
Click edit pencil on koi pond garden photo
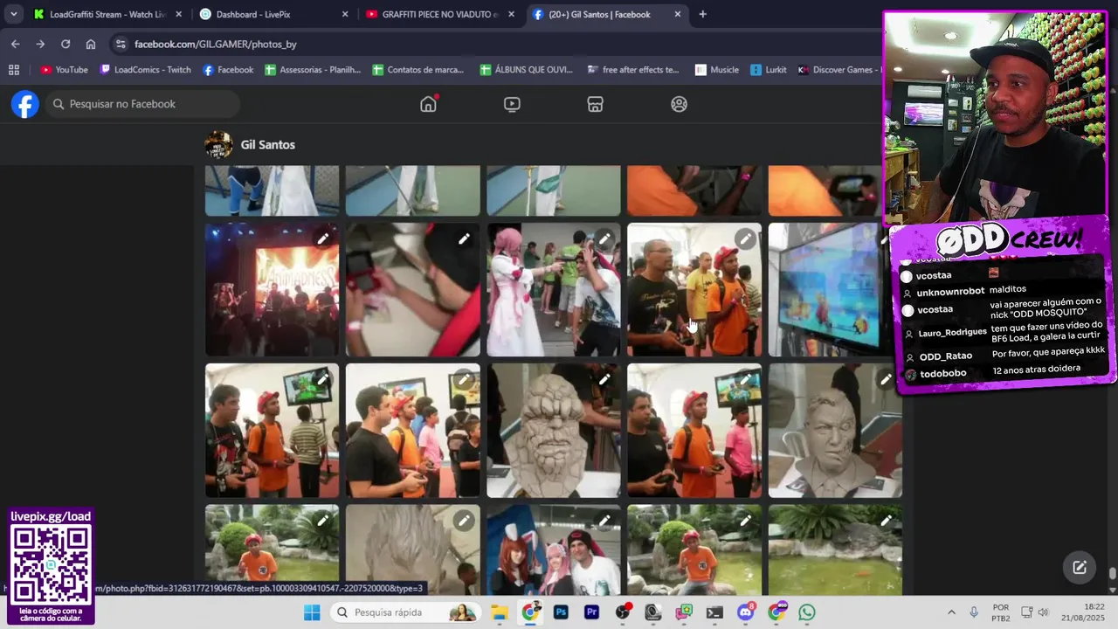point(886,521)
